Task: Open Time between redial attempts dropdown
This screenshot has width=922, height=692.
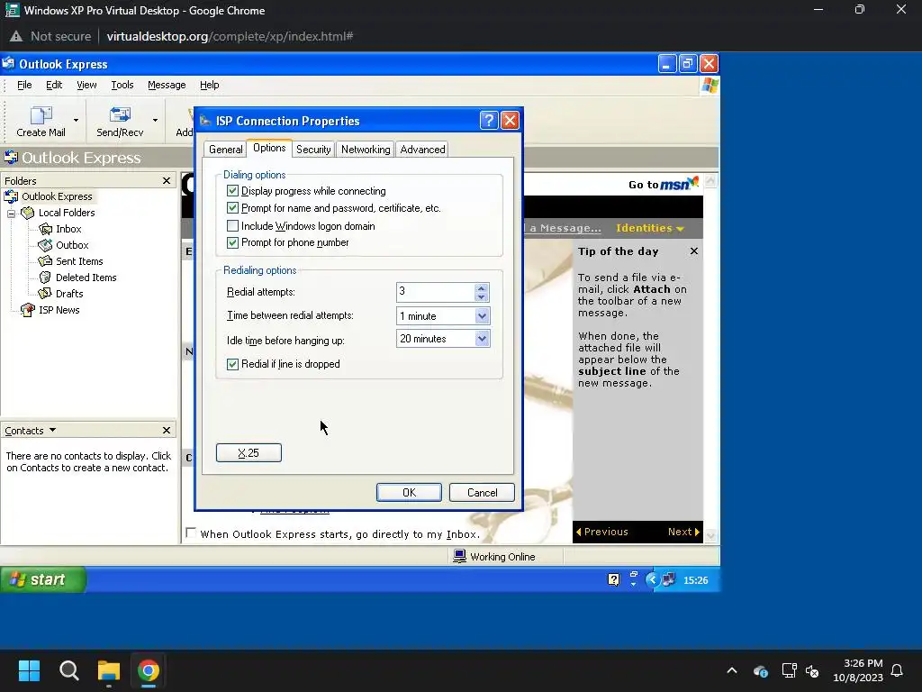Action: click(x=483, y=316)
